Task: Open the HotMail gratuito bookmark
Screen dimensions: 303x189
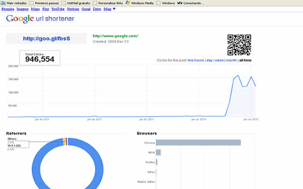Action: coord(77,3)
